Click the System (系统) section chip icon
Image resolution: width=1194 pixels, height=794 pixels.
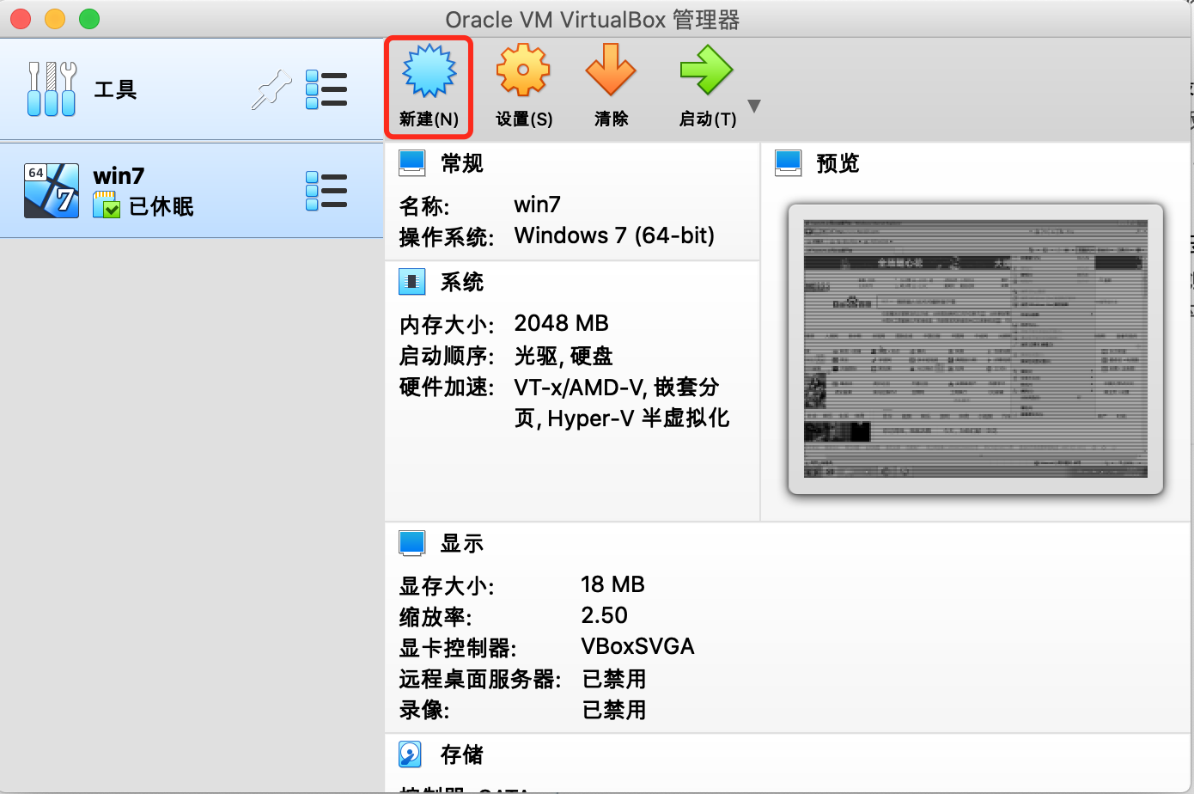pos(412,281)
